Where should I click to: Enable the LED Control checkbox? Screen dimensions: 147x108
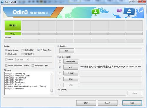(x=23, y=54)
